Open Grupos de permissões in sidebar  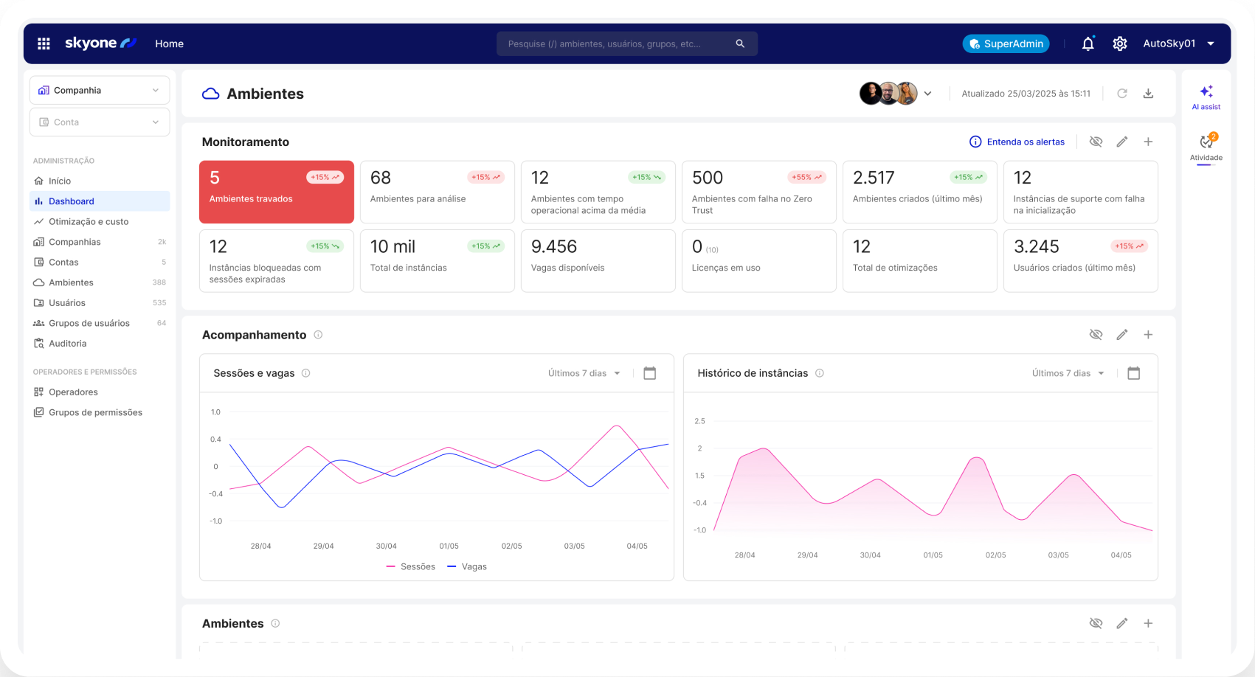pos(95,412)
